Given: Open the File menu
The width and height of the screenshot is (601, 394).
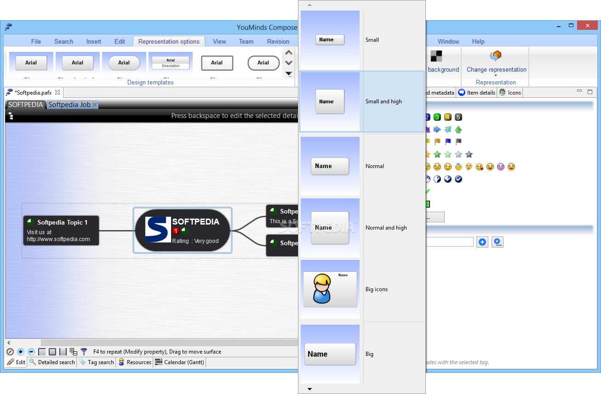Looking at the screenshot, I should (x=36, y=41).
